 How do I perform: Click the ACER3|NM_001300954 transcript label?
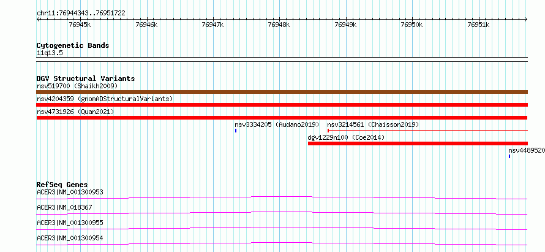tap(70, 238)
